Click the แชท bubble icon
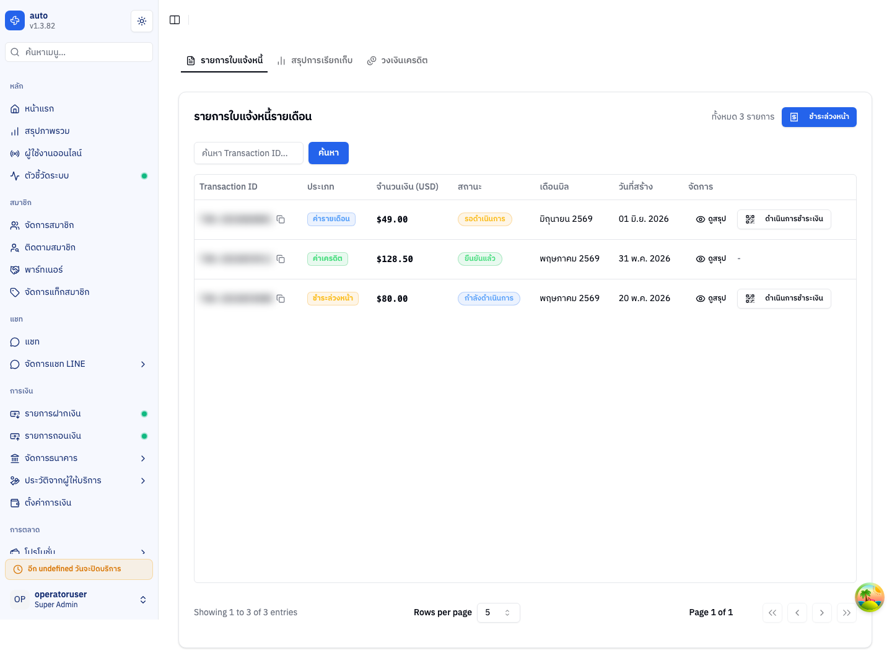Viewport: 892px width, 658px height. 15,342
